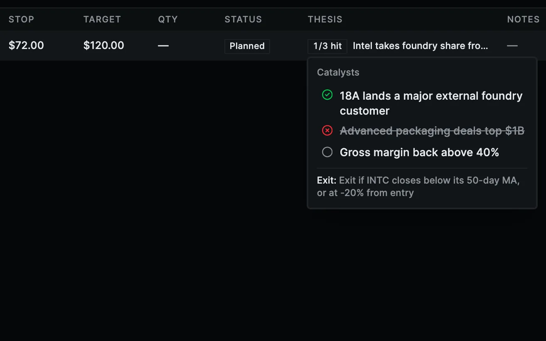Screen dimensions: 546x341
Task: Click the STATUS column header
Action: click(243, 20)
